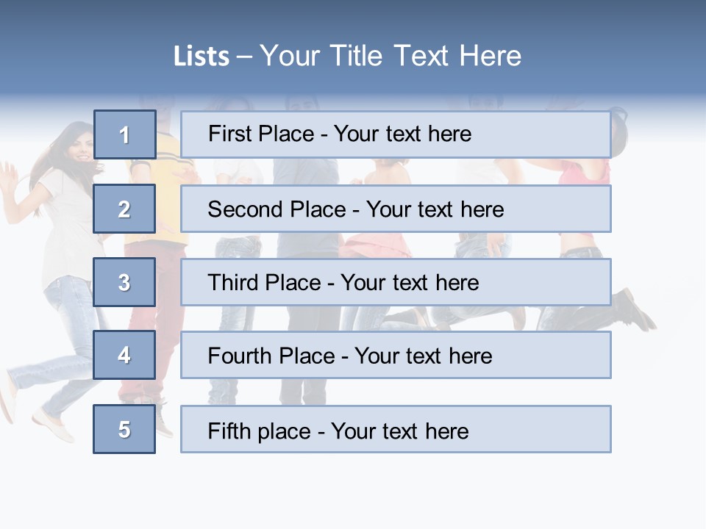Click the Your Title Text Here text

391,56
